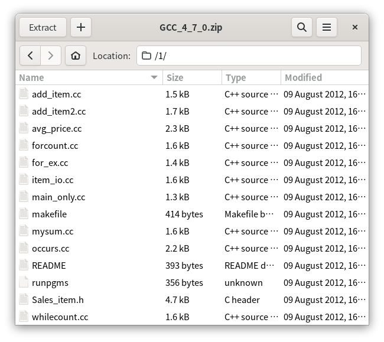
Task: Sort files by Size column header
Action: pyautogui.click(x=192, y=77)
